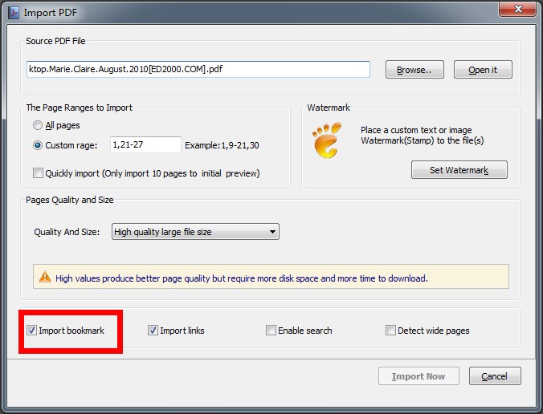Click the high values warning message text
The height and width of the screenshot is (414, 543).
point(241,278)
